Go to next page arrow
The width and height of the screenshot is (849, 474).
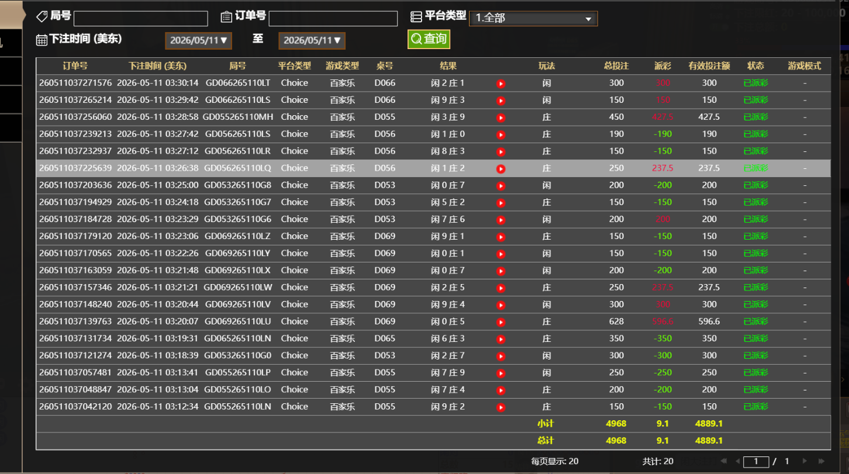click(805, 461)
